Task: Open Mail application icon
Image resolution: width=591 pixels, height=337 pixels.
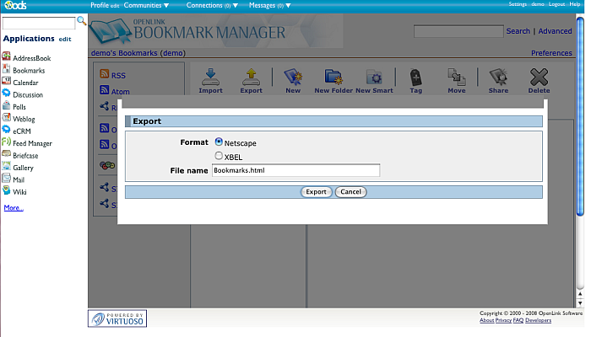Action: (x=6, y=179)
